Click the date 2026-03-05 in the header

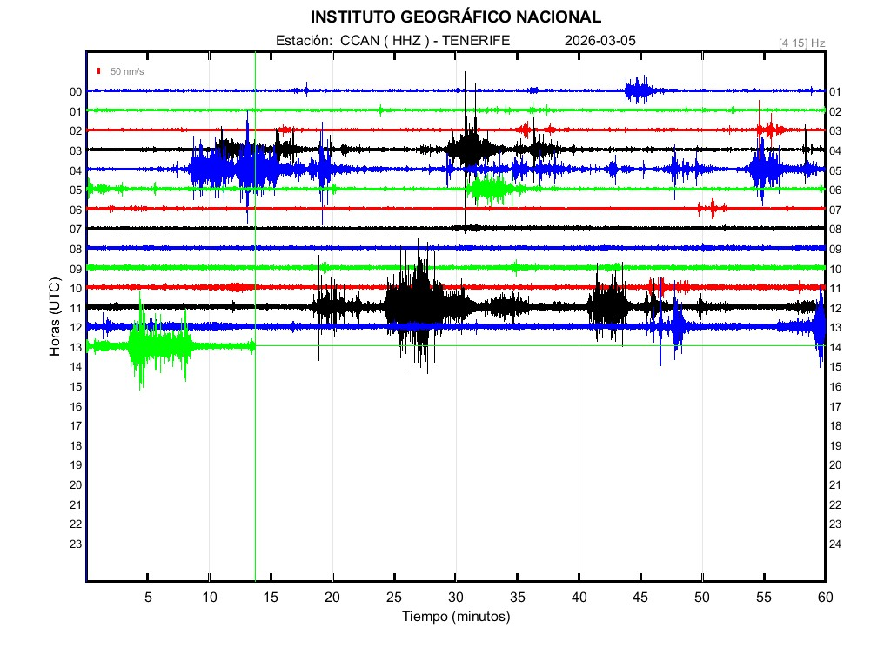[600, 41]
